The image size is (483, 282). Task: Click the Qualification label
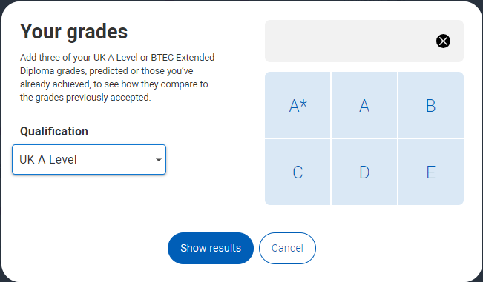54,132
